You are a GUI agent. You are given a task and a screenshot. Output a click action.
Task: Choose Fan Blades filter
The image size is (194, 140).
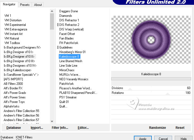67,38
